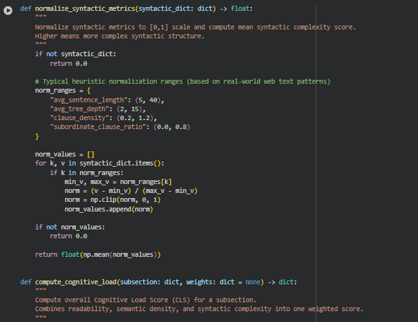Click the norm_values.append(norm) line

[109, 209]
